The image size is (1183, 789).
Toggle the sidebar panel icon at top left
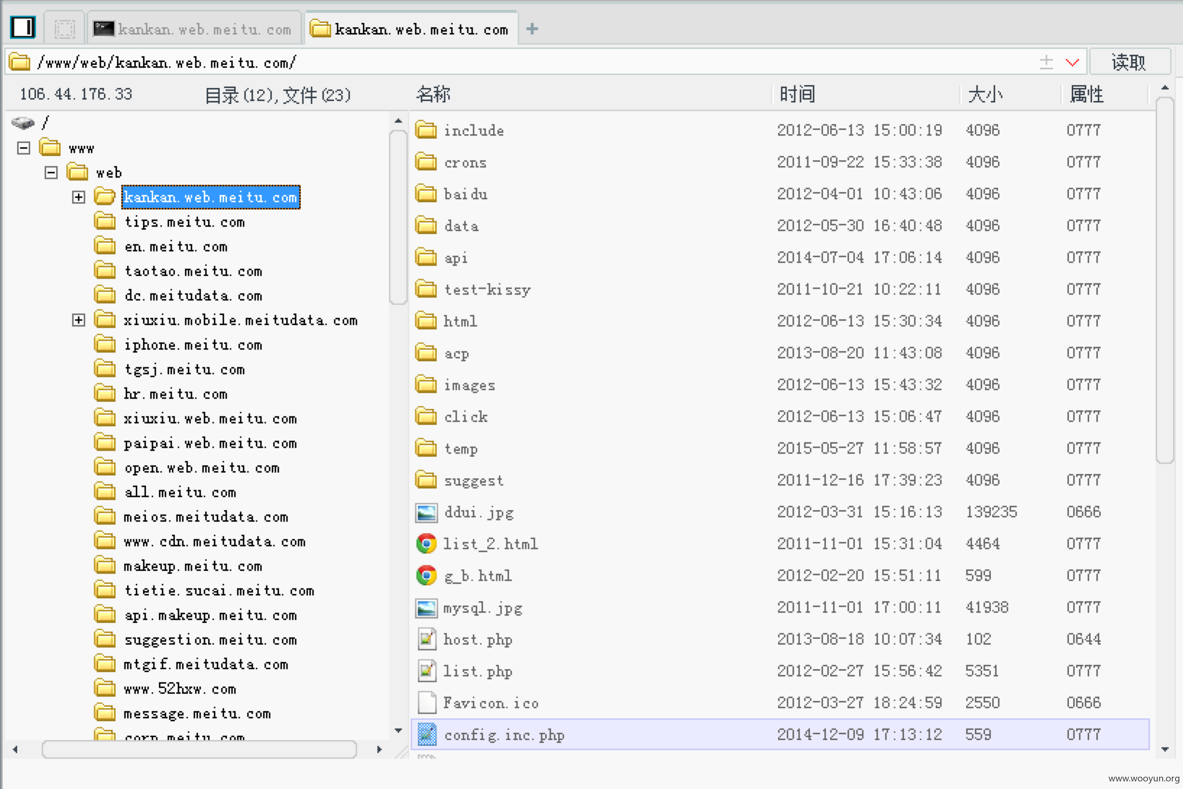point(23,27)
